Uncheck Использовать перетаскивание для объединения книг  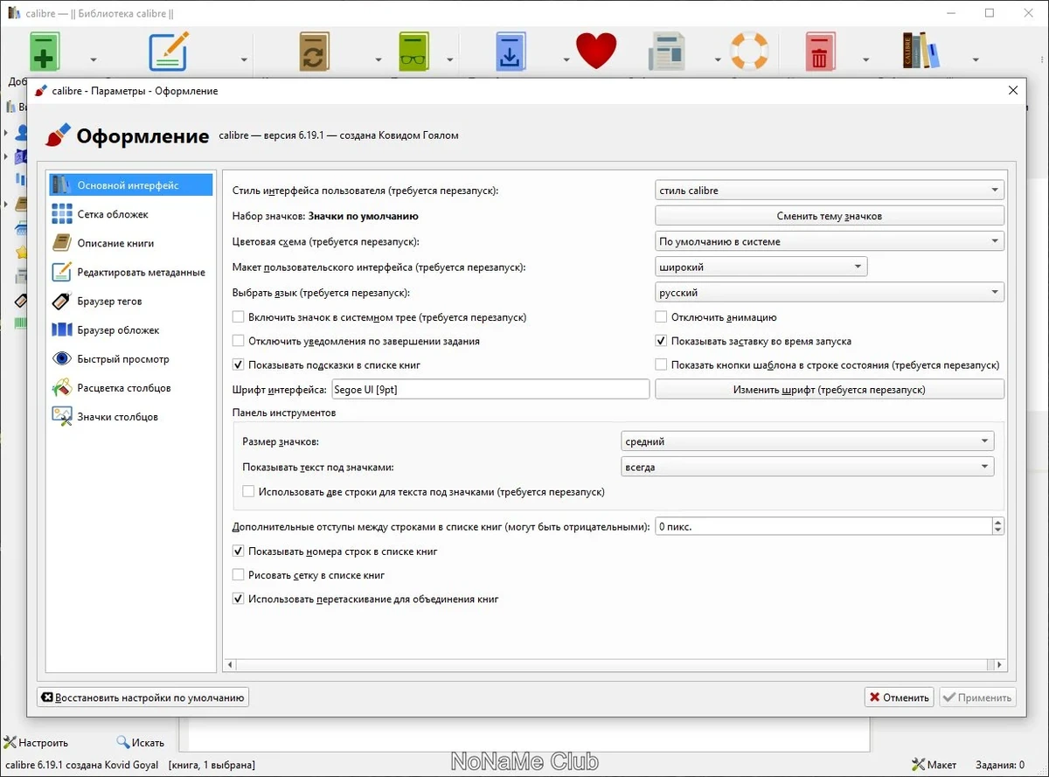click(239, 599)
